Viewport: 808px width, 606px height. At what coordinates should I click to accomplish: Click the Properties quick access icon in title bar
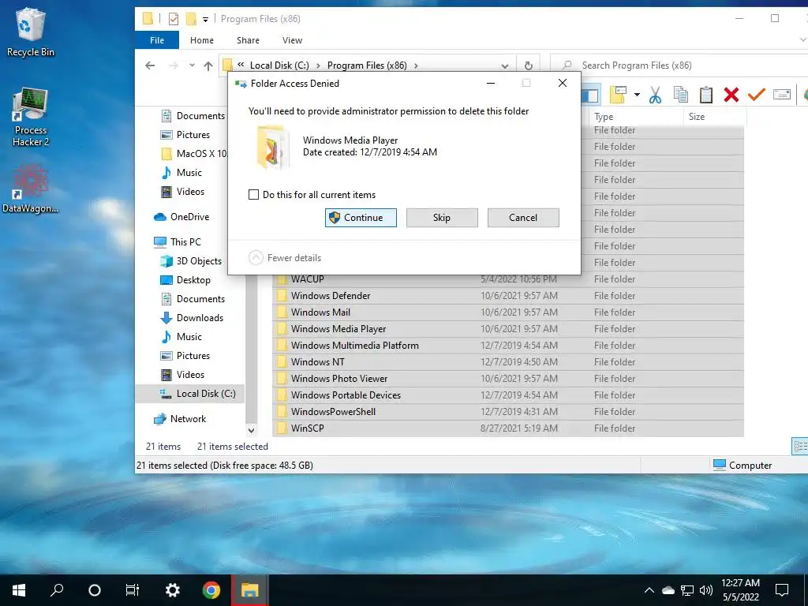pyautogui.click(x=174, y=19)
